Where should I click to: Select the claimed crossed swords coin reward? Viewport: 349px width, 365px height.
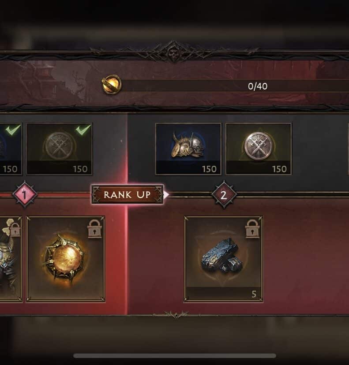click(60, 149)
